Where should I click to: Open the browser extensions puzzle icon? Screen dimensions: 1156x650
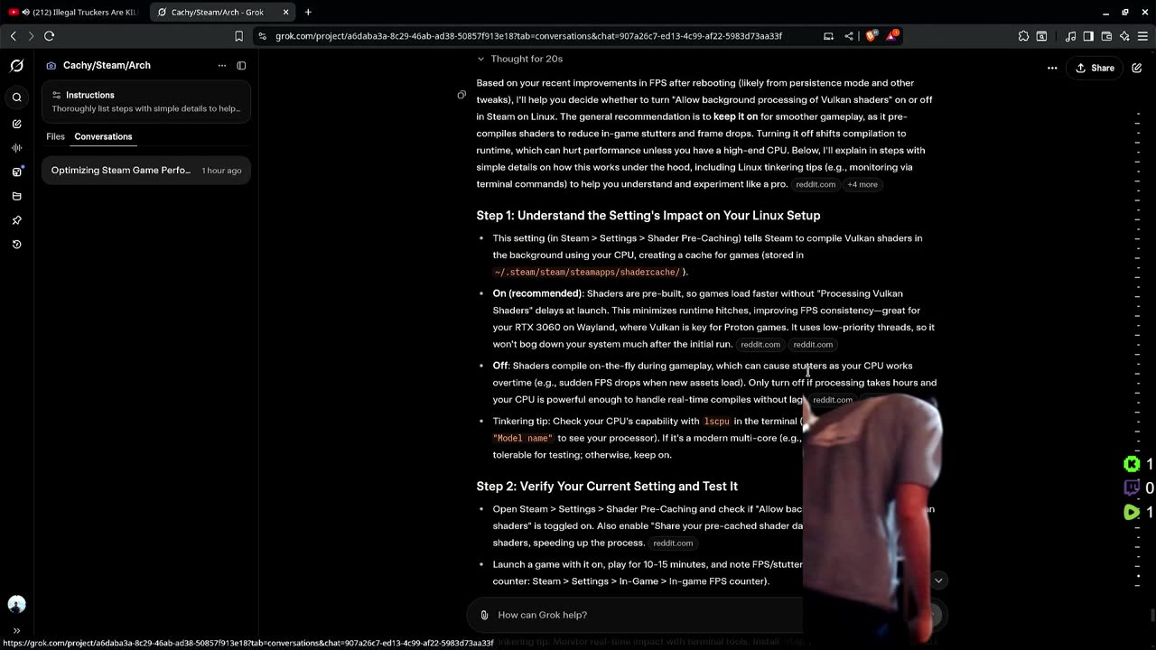(x=1023, y=36)
